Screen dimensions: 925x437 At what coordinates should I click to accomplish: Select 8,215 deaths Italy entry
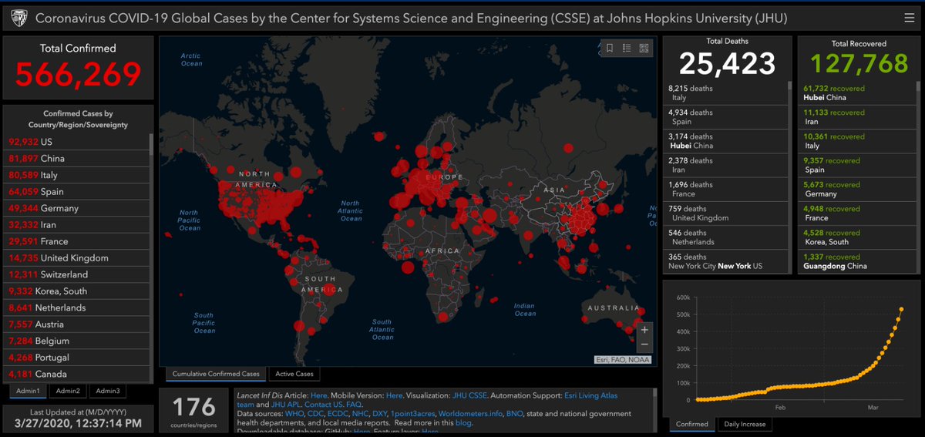point(725,93)
